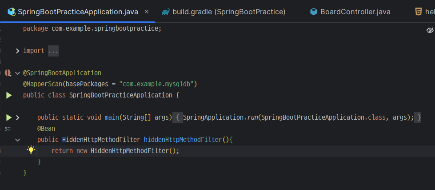Click the HTML5 file icon on last tab
This screenshot has width=435, height=190.
419,12
